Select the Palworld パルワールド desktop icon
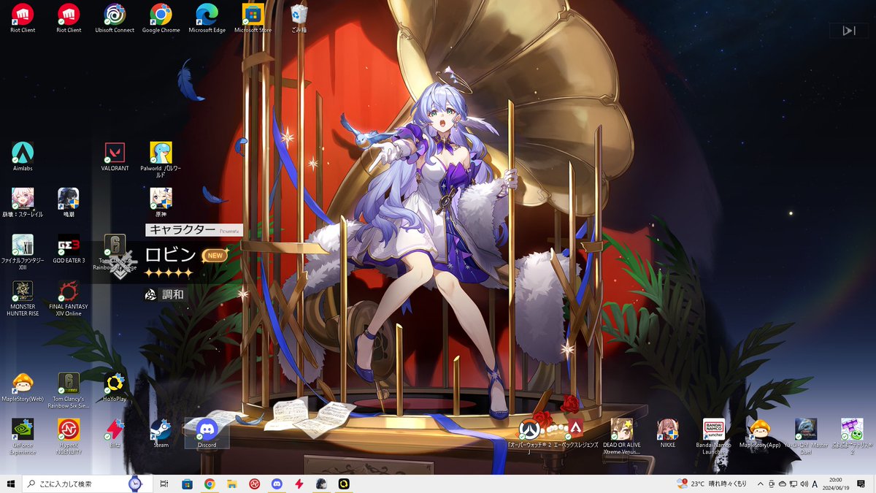This screenshot has height=493, width=876. (x=161, y=160)
